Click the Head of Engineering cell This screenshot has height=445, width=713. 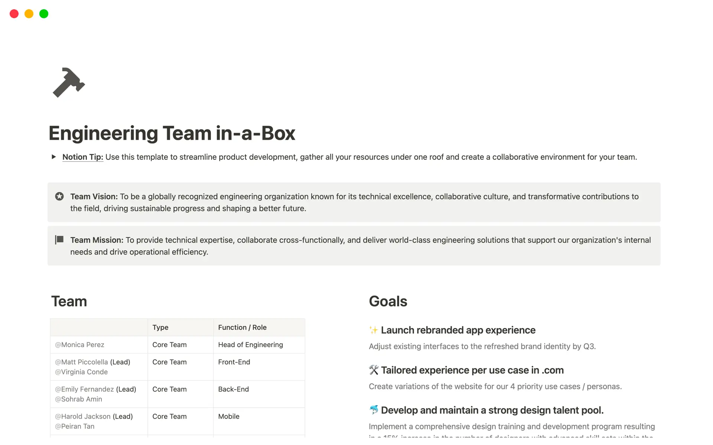(250, 345)
